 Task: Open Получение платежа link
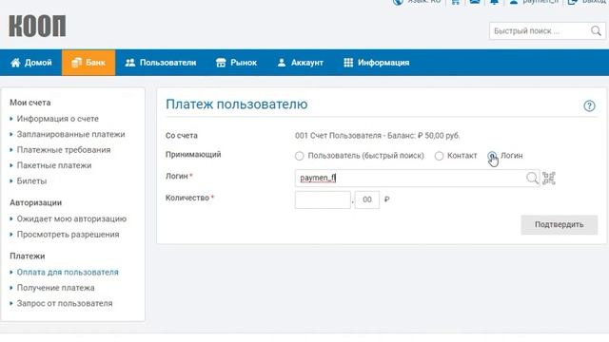pyautogui.click(x=55, y=288)
